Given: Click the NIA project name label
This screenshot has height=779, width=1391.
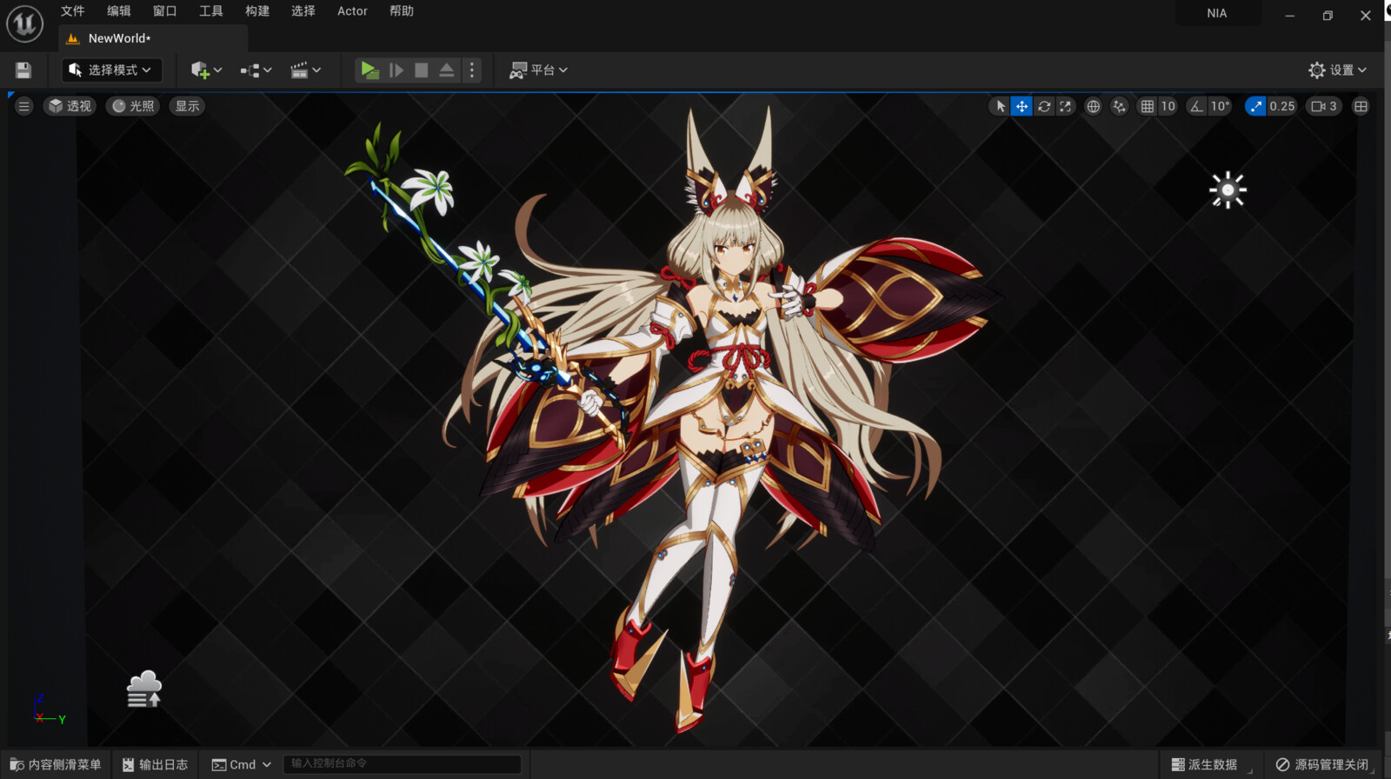Looking at the screenshot, I should (x=1217, y=13).
